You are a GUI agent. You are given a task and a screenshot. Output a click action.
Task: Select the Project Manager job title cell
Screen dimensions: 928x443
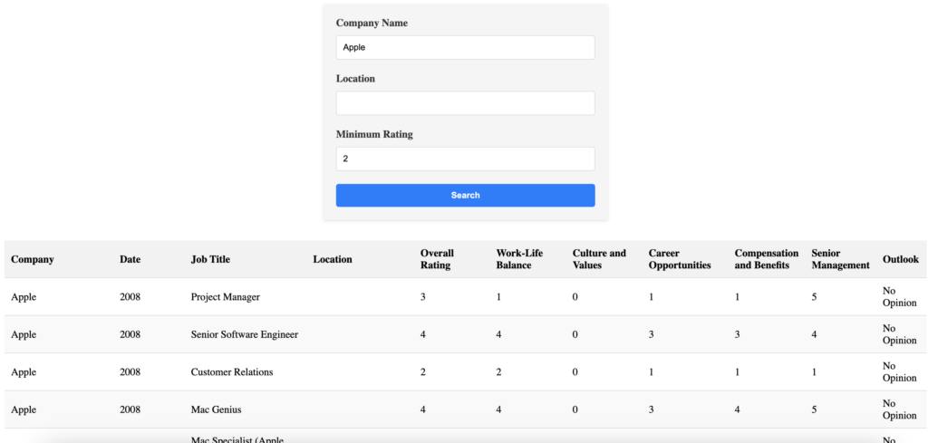226,297
